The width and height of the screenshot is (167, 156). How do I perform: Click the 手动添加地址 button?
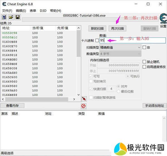154,105
